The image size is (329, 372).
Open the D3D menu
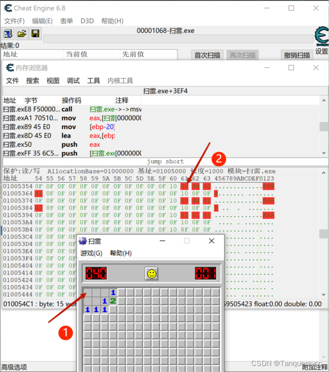point(87,21)
